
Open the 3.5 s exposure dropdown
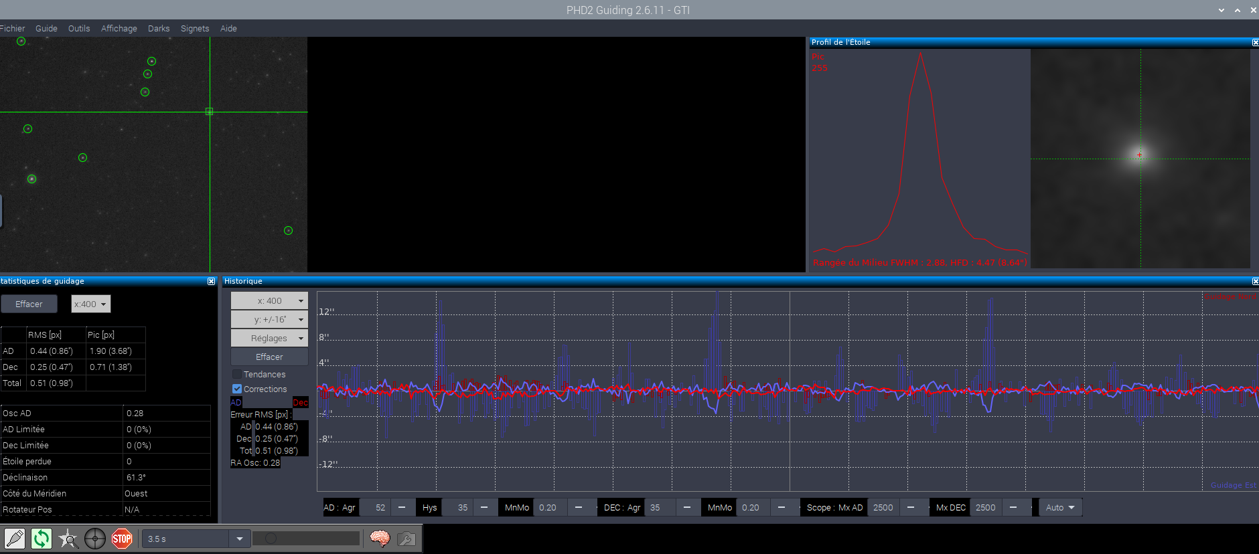(x=240, y=539)
